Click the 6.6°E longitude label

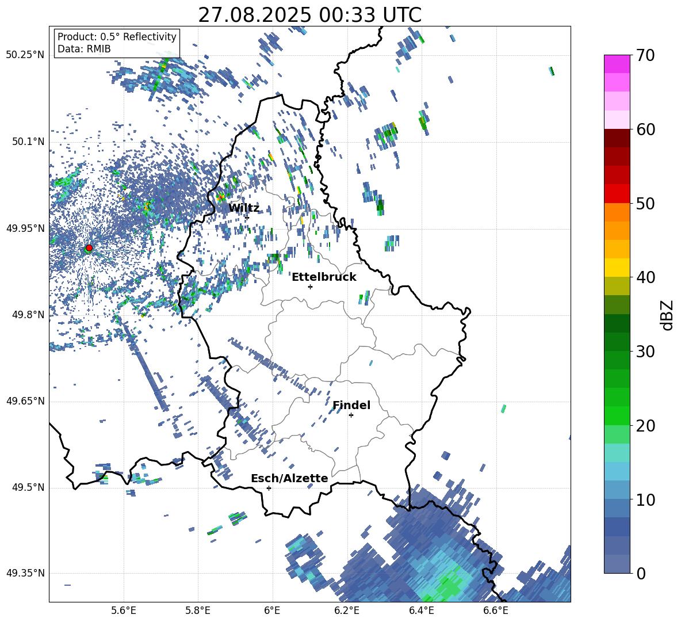point(496,610)
